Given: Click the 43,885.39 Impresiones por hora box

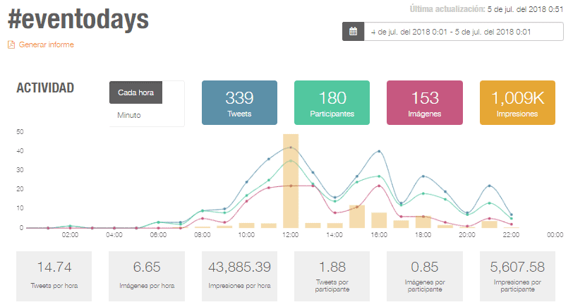Looking at the screenshot, I should (x=239, y=276).
